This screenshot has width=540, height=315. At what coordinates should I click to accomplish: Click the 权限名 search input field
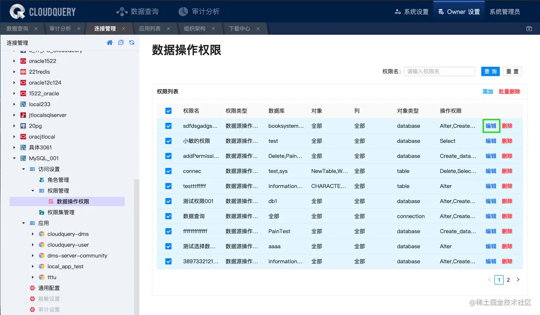[440, 71]
